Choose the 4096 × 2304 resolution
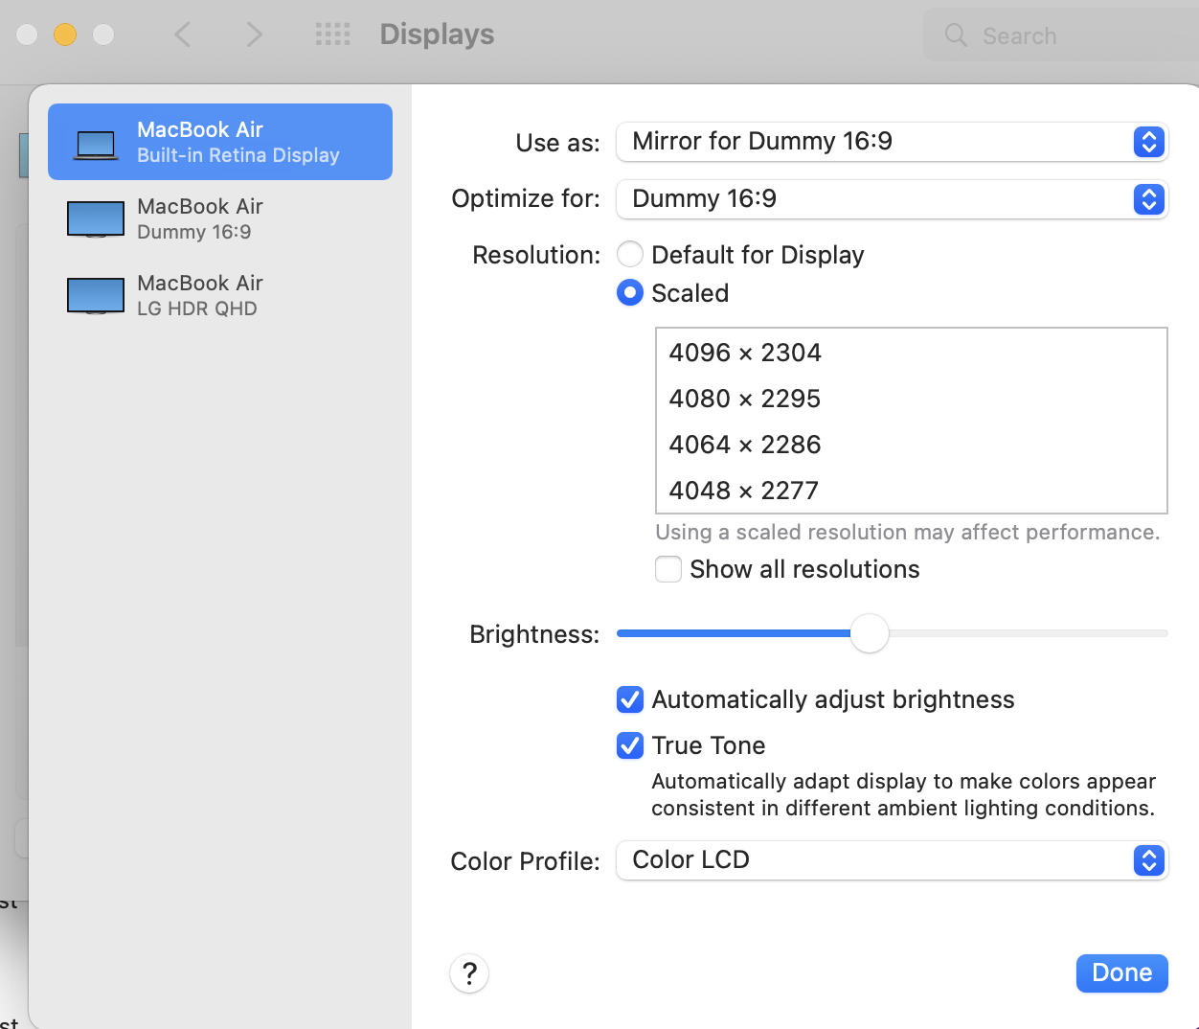 click(x=745, y=353)
